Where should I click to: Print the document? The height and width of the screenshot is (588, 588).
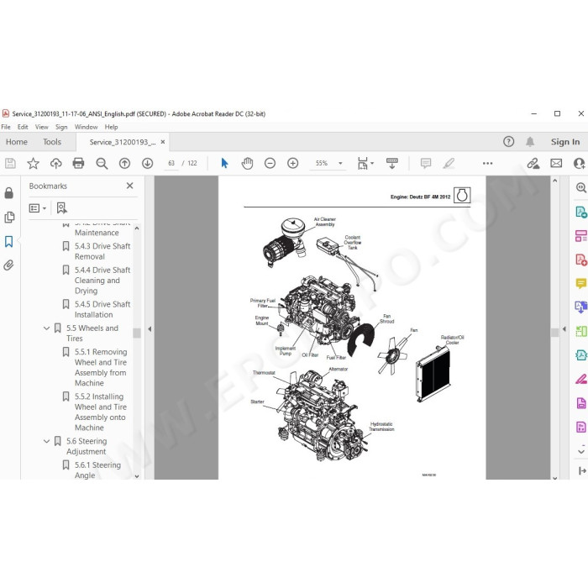point(78,163)
